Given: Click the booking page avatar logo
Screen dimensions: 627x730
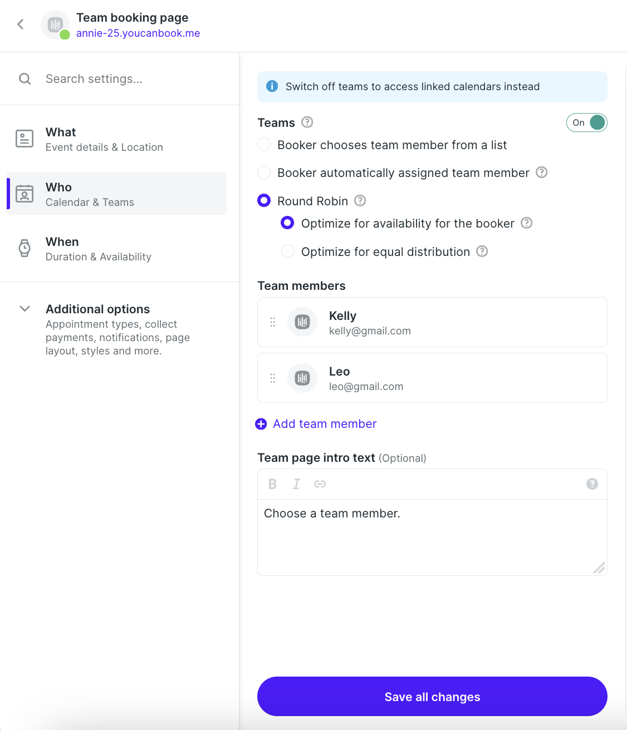Looking at the screenshot, I should [x=55, y=25].
